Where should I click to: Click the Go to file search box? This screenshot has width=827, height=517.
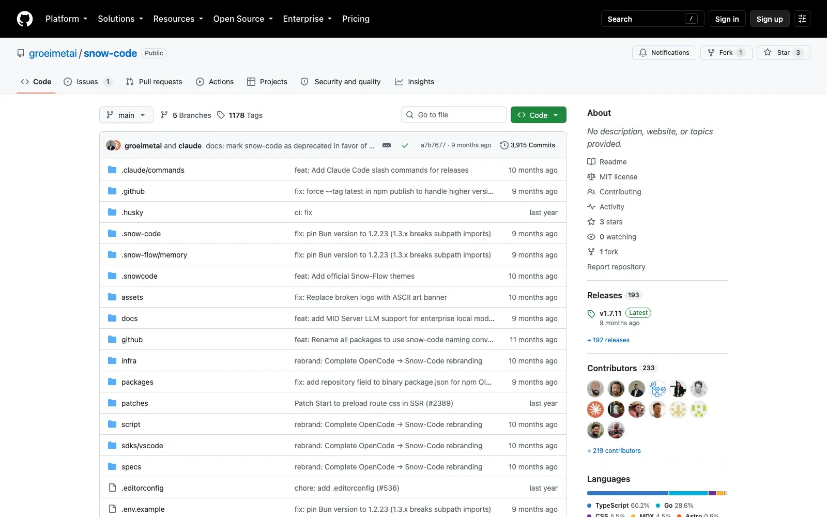(454, 115)
